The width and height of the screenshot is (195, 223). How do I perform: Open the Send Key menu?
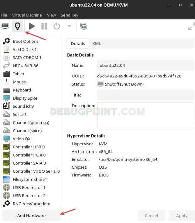pyautogui.click(x=70, y=15)
